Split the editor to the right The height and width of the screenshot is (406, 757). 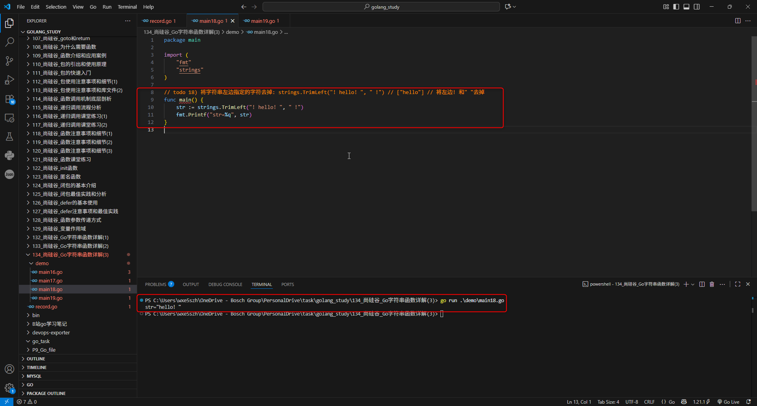pos(738,21)
